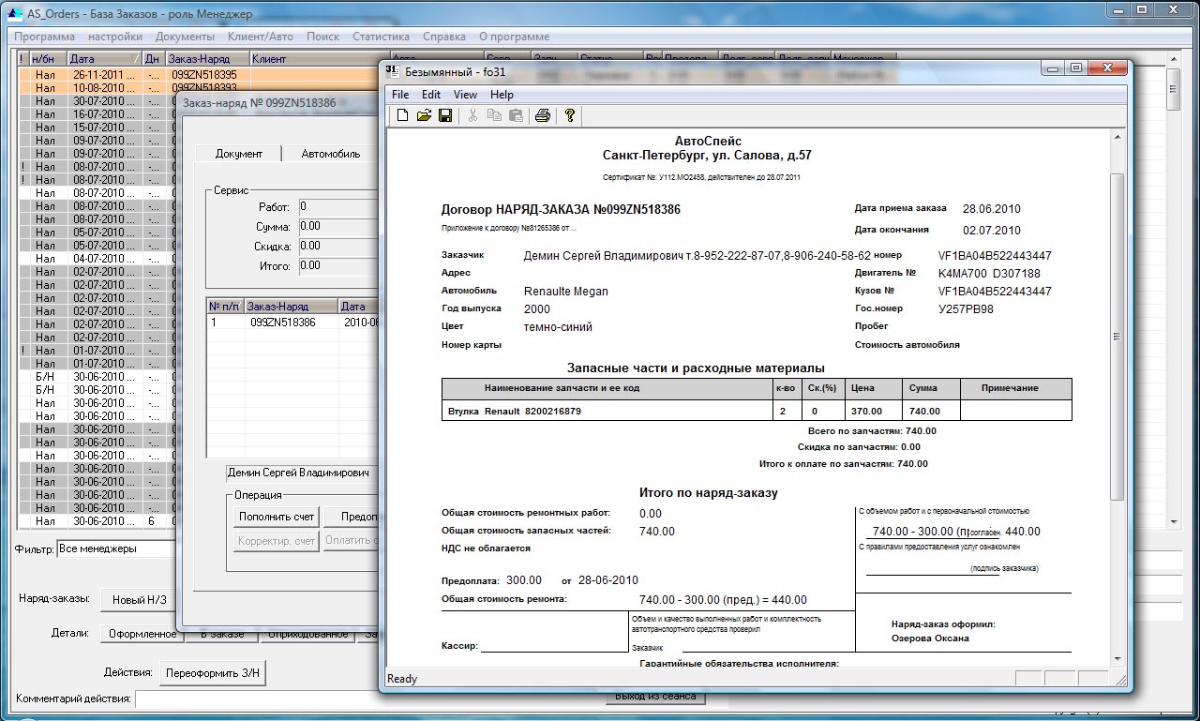Click the Print icon in the toolbar

point(542,115)
